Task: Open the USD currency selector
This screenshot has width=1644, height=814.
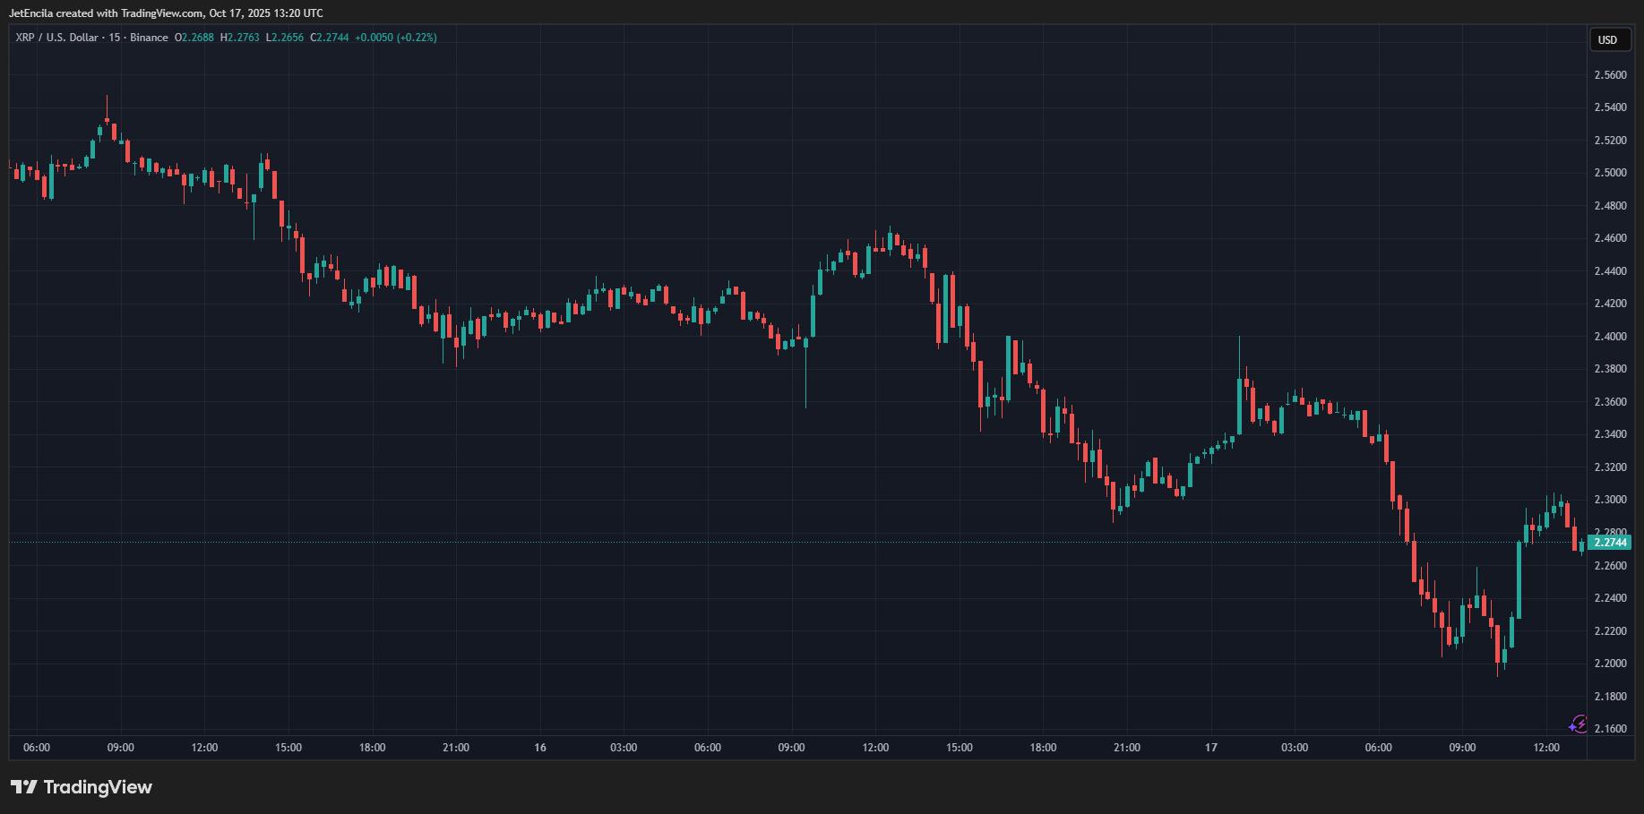Action: pyautogui.click(x=1608, y=39)
